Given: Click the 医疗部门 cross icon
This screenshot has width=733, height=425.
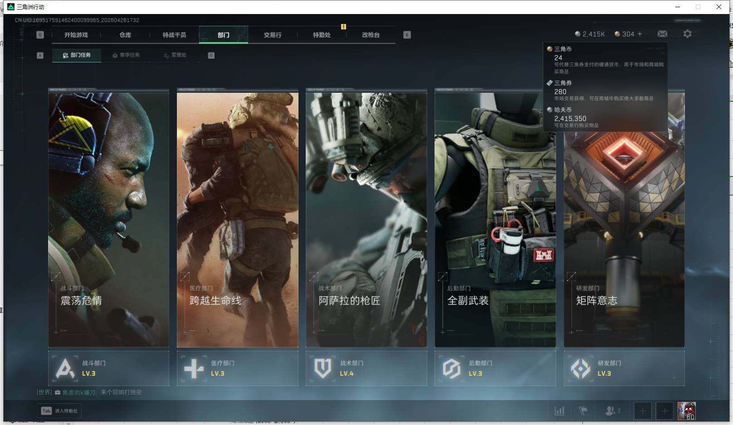Looking at the screenshot, I should [x=194, y=368].
